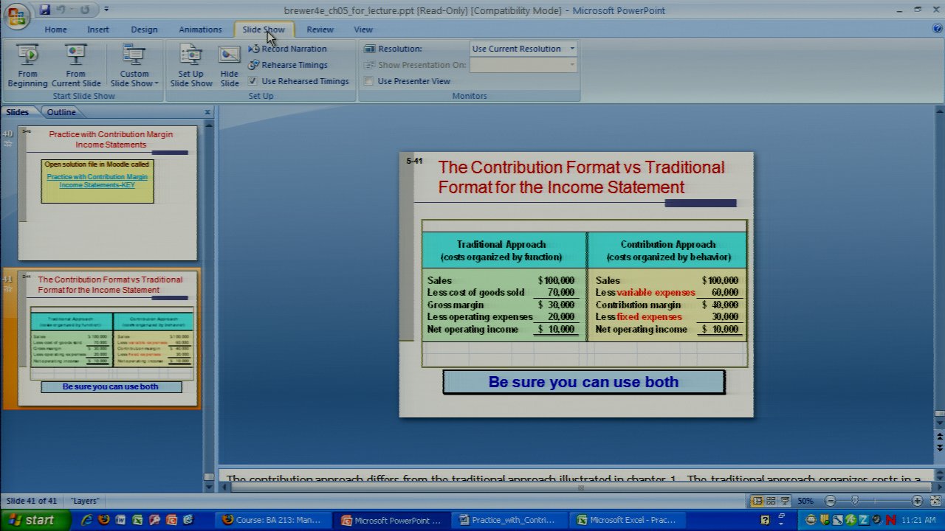Click the Office button logo
Image resolution: width=945 pixels, height=531 pixels.
[x=16, y=15]
